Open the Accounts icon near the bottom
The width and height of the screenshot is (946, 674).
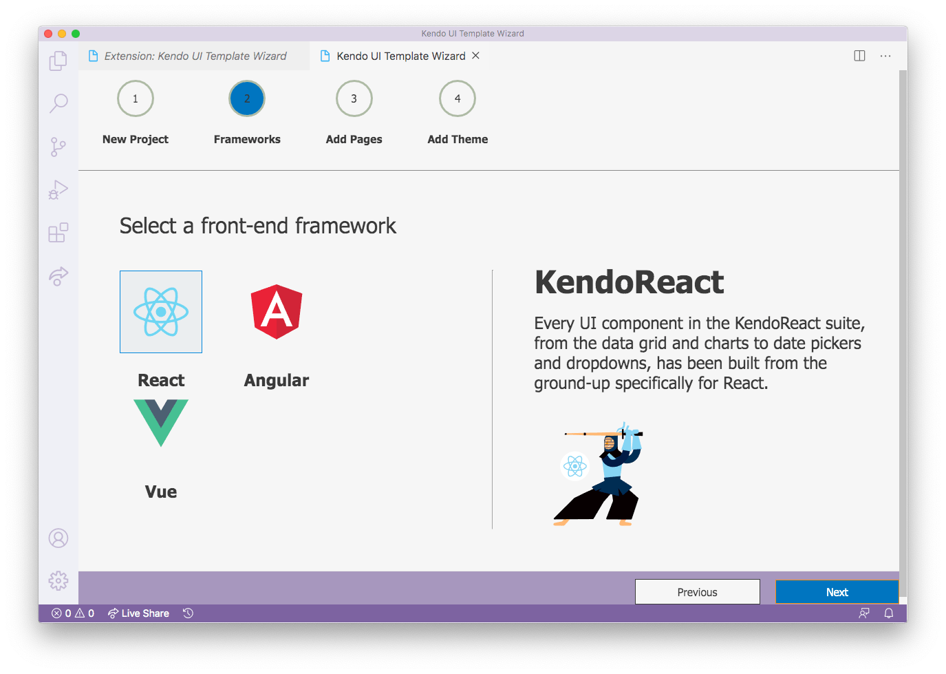pos(58,539)
